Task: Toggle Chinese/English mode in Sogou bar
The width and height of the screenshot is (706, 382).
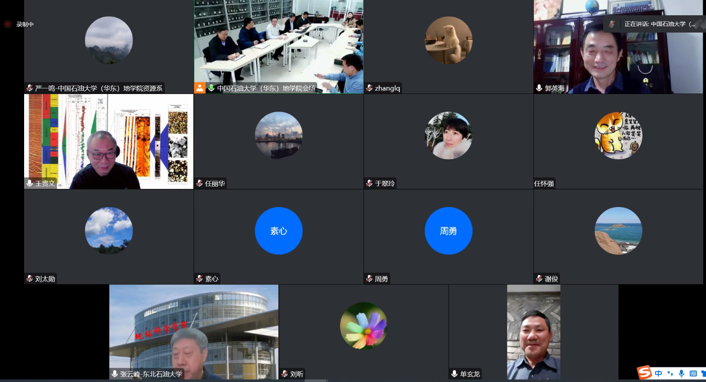Action: coord(658,373)
